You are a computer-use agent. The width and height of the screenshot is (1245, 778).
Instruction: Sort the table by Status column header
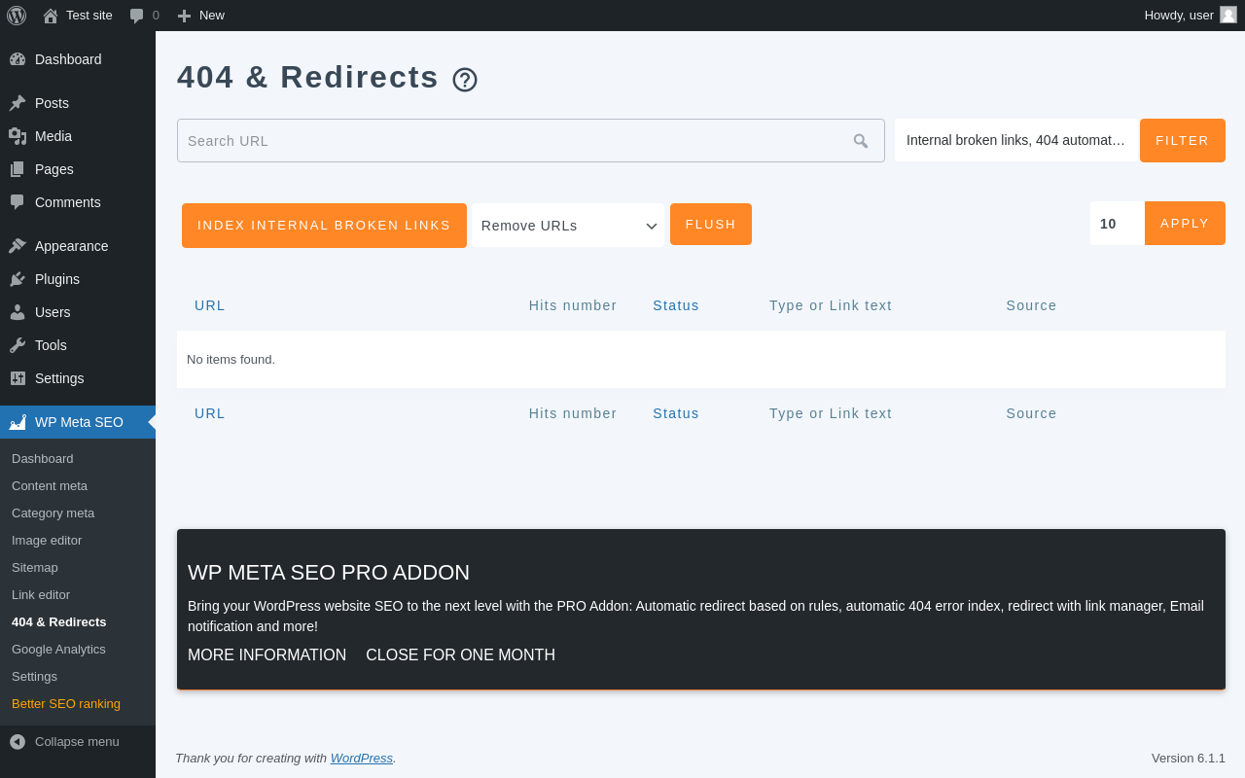click(x=675, y=305)
